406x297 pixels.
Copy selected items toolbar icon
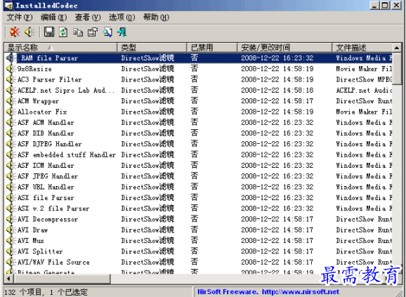tap(78, 32)
